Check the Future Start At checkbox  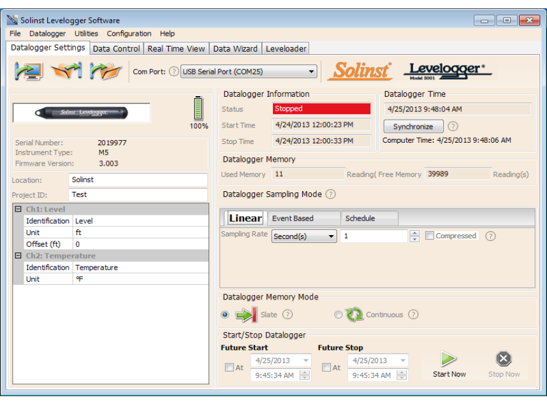click(x=230, y=368)
